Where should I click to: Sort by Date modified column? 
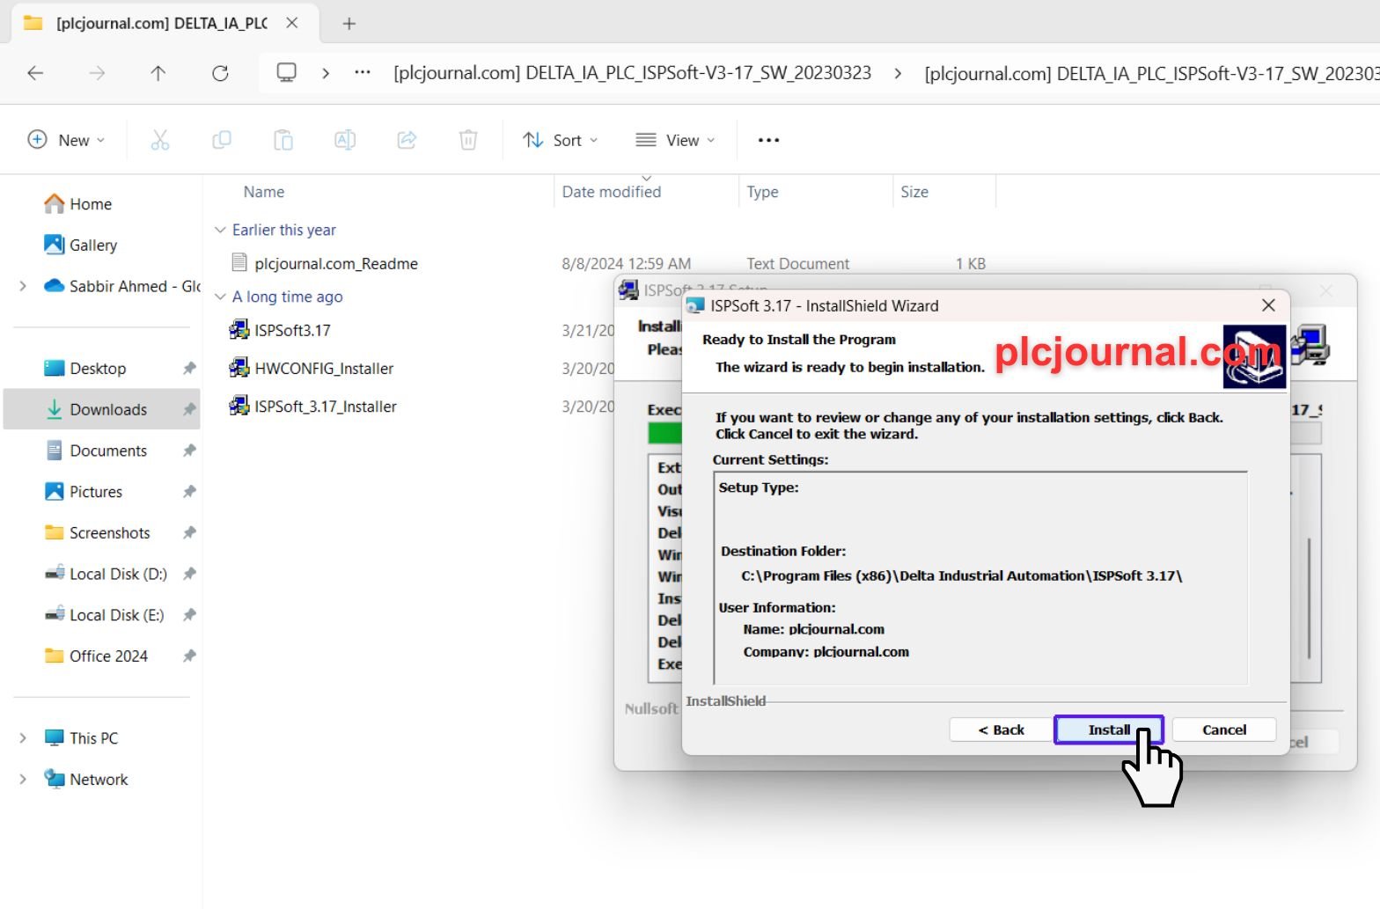612,192
